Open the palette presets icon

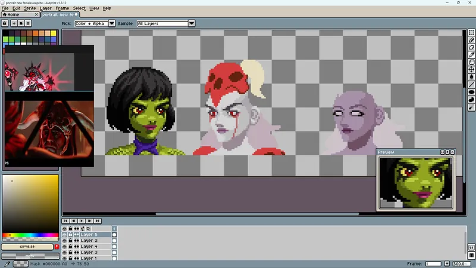click(x=21, y=23)
